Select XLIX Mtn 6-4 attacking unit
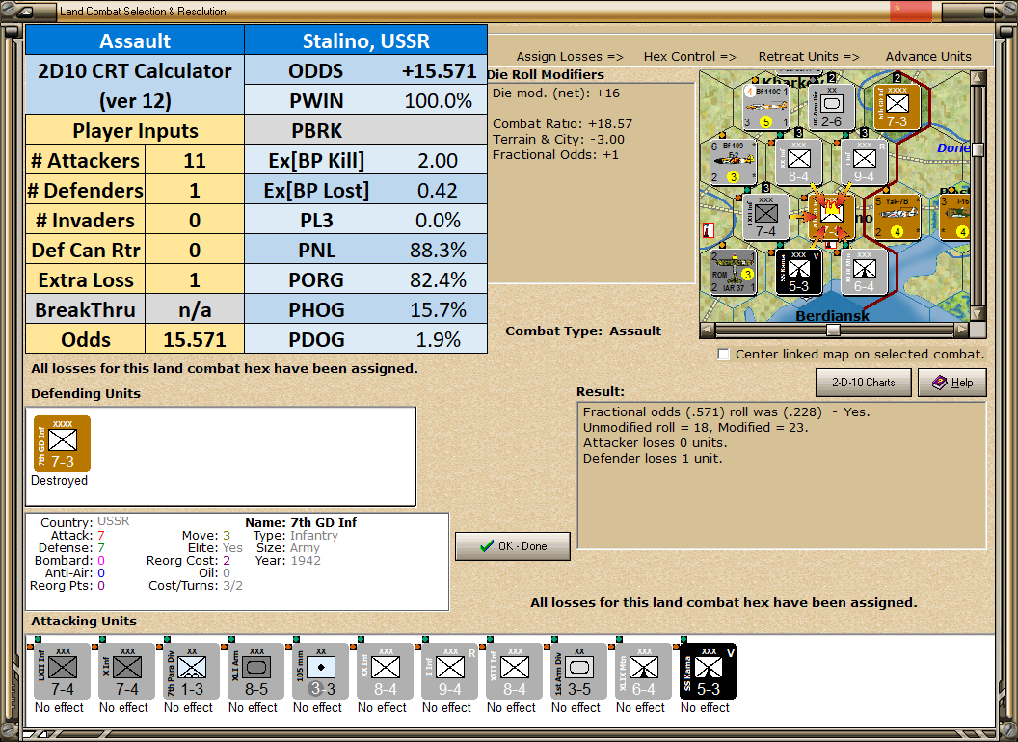The width and height of the screenshot is (1018, 742). 643,672
